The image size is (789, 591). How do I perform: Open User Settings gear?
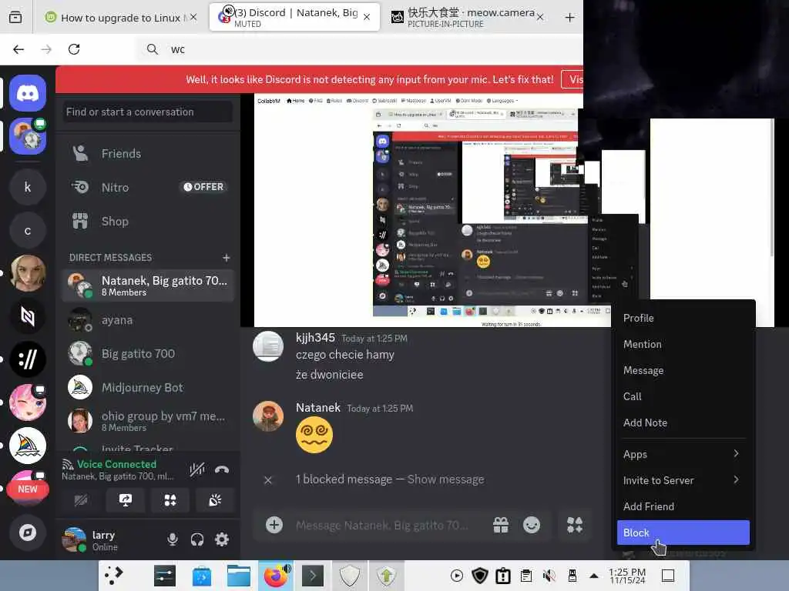(222, 539)
